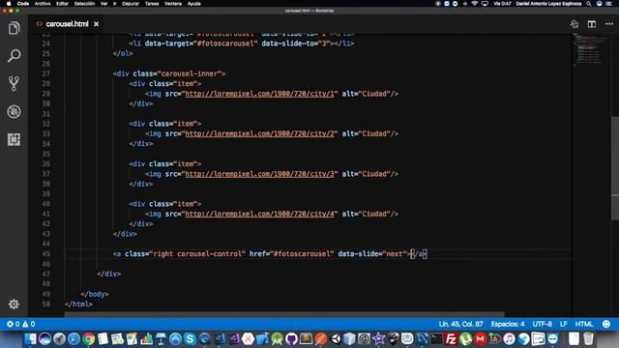This screenshot has width=619, height=348.
Task: Open Skype from the dock
Action: [190, 339]
